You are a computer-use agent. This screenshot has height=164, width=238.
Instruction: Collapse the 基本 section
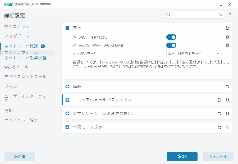67,28
